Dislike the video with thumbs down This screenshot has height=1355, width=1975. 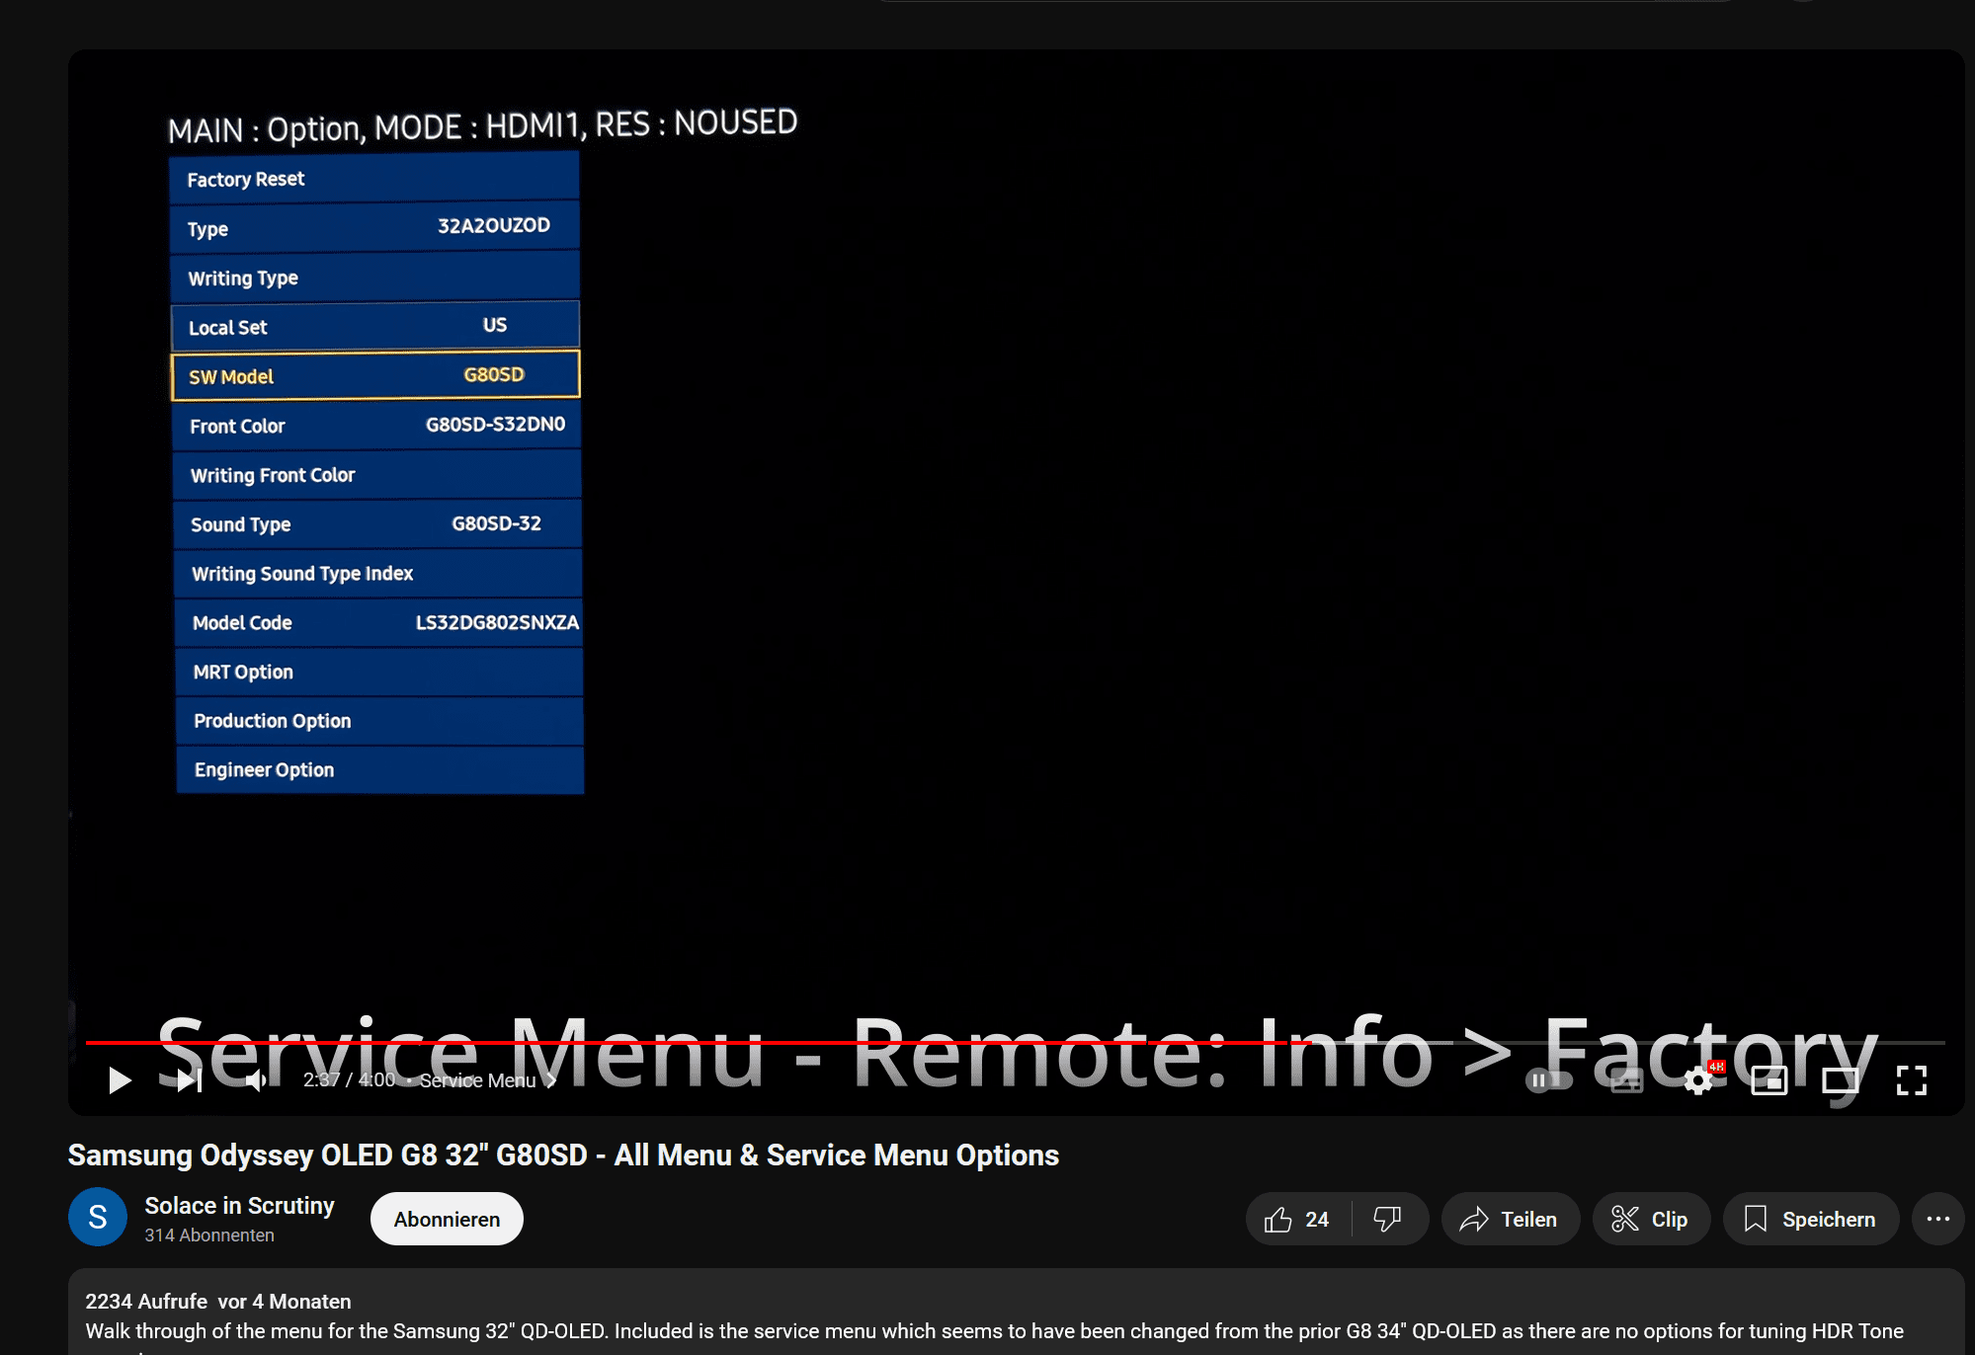click(1388, 1220)
